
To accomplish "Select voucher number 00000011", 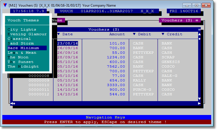I will pos(39,90).
